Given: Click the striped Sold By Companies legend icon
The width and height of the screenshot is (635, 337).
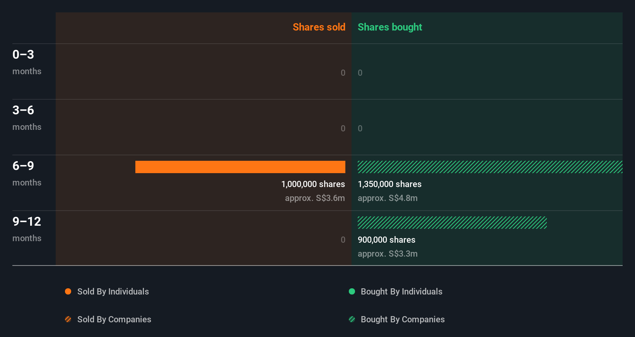Looking at the screenshot, I should pyautogui.click(x=68, y=319).
